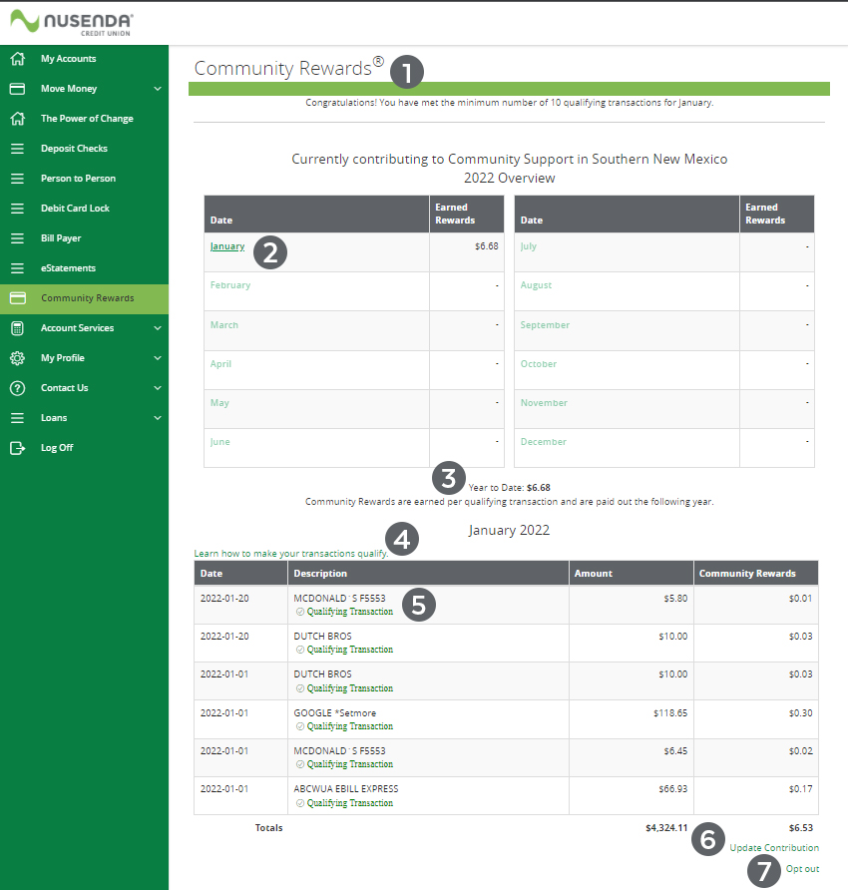Expand the My Profile chevron
Viewport: 848px width, 890px height.
[158, 358]
